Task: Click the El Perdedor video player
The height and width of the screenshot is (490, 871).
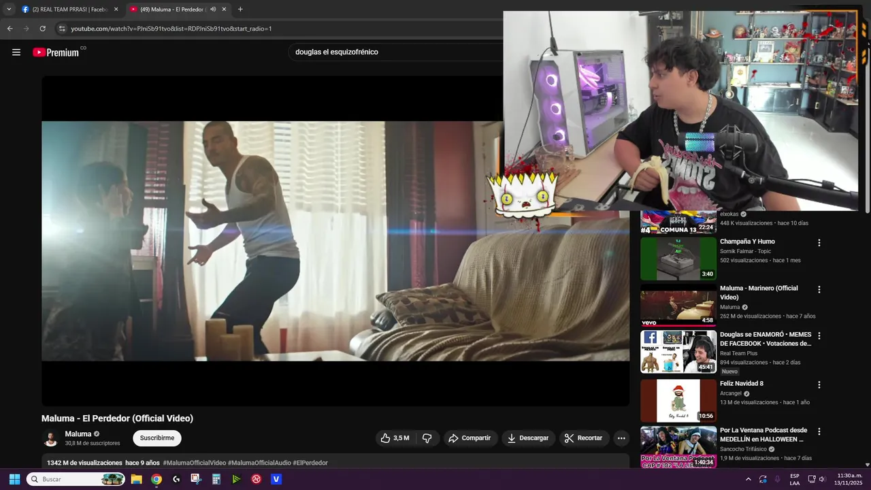Action: point(335,241)
